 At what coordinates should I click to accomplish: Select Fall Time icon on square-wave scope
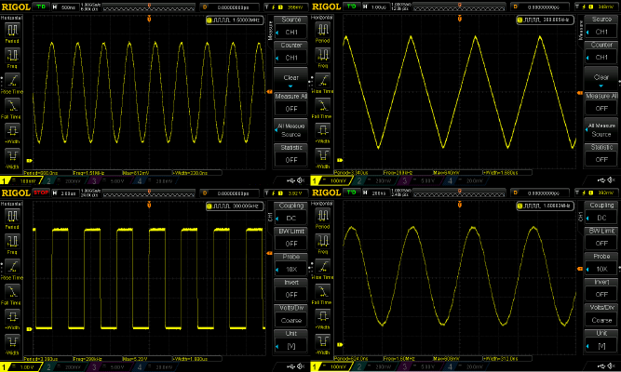[12, 292]
